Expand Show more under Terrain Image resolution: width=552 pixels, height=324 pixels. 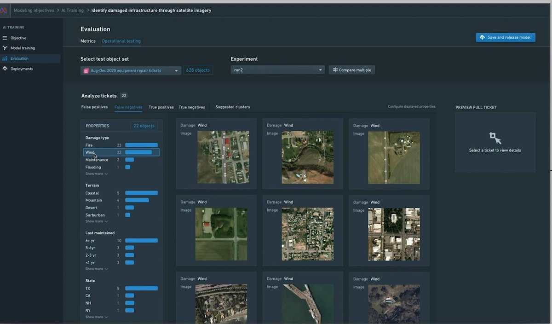[97, 221]
